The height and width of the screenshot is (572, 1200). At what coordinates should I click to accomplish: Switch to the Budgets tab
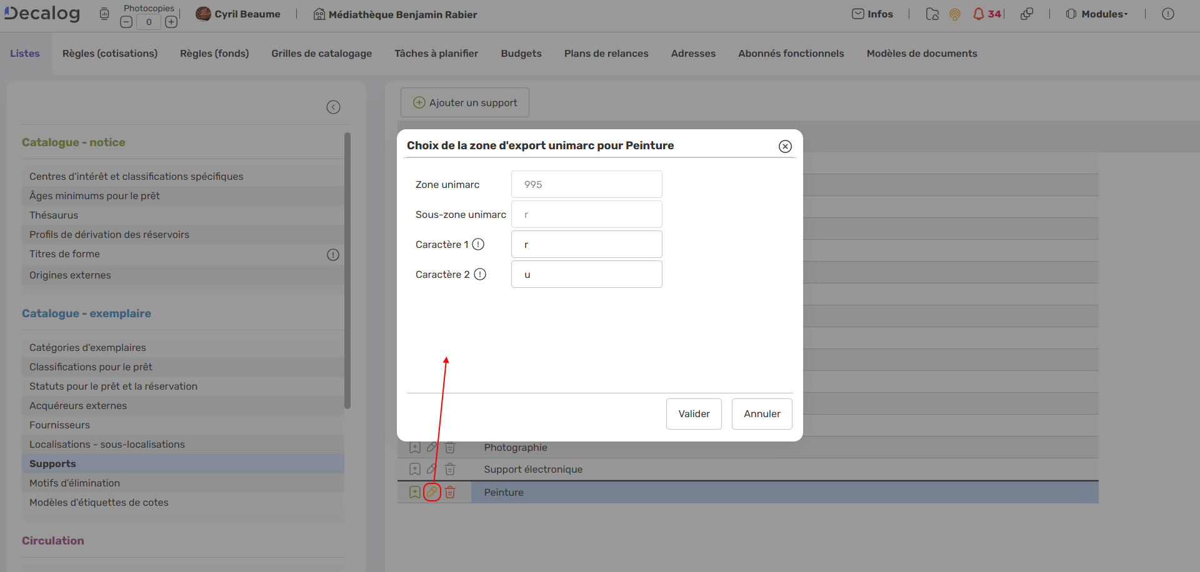coord(521,53)
